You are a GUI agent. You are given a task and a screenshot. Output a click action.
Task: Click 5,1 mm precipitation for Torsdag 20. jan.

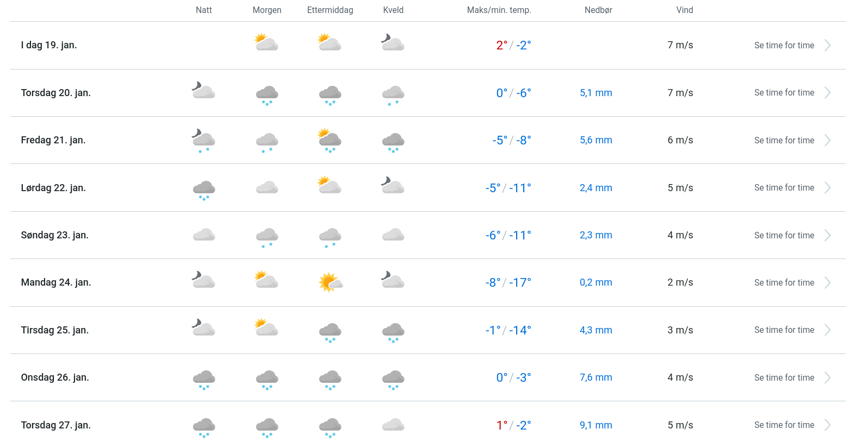click(x=596, y=93)
